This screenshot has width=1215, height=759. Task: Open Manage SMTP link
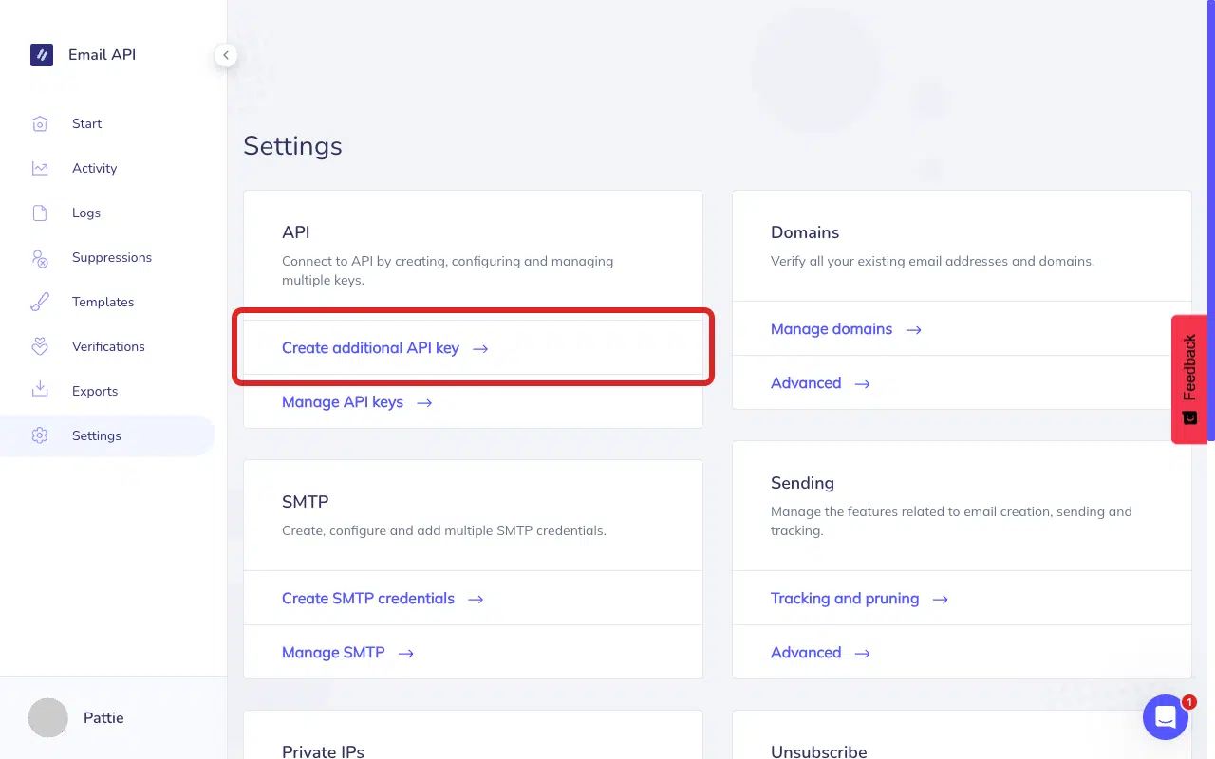point(333,653)
